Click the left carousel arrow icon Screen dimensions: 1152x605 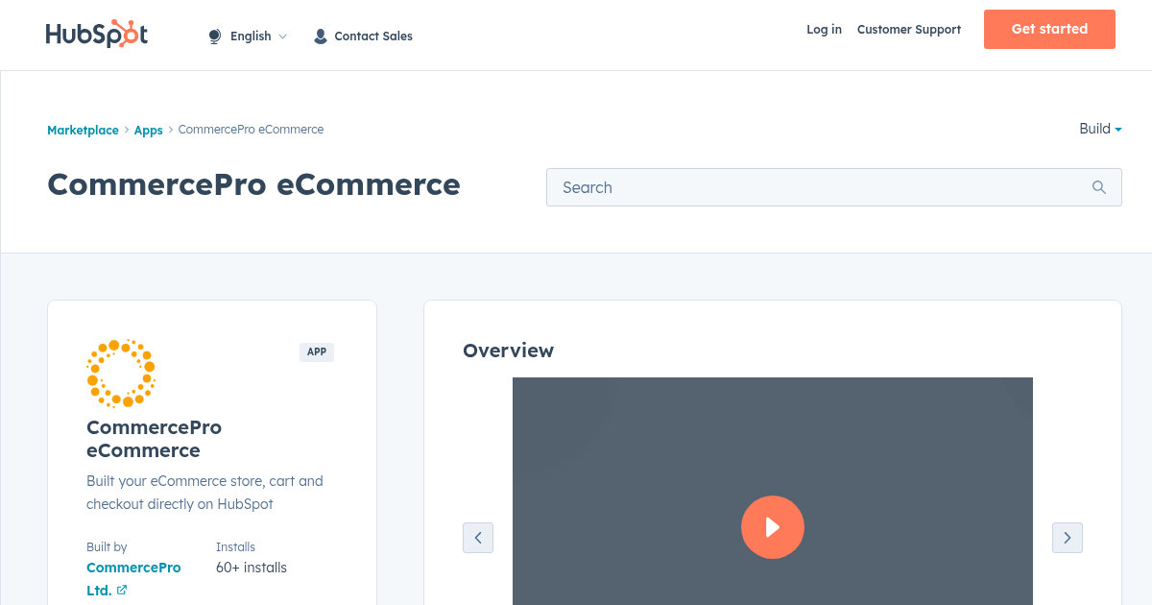pos(478,538)
